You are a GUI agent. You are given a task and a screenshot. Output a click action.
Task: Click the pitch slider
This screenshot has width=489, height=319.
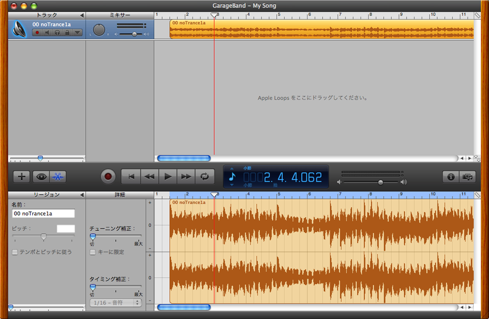pos(43,237)
